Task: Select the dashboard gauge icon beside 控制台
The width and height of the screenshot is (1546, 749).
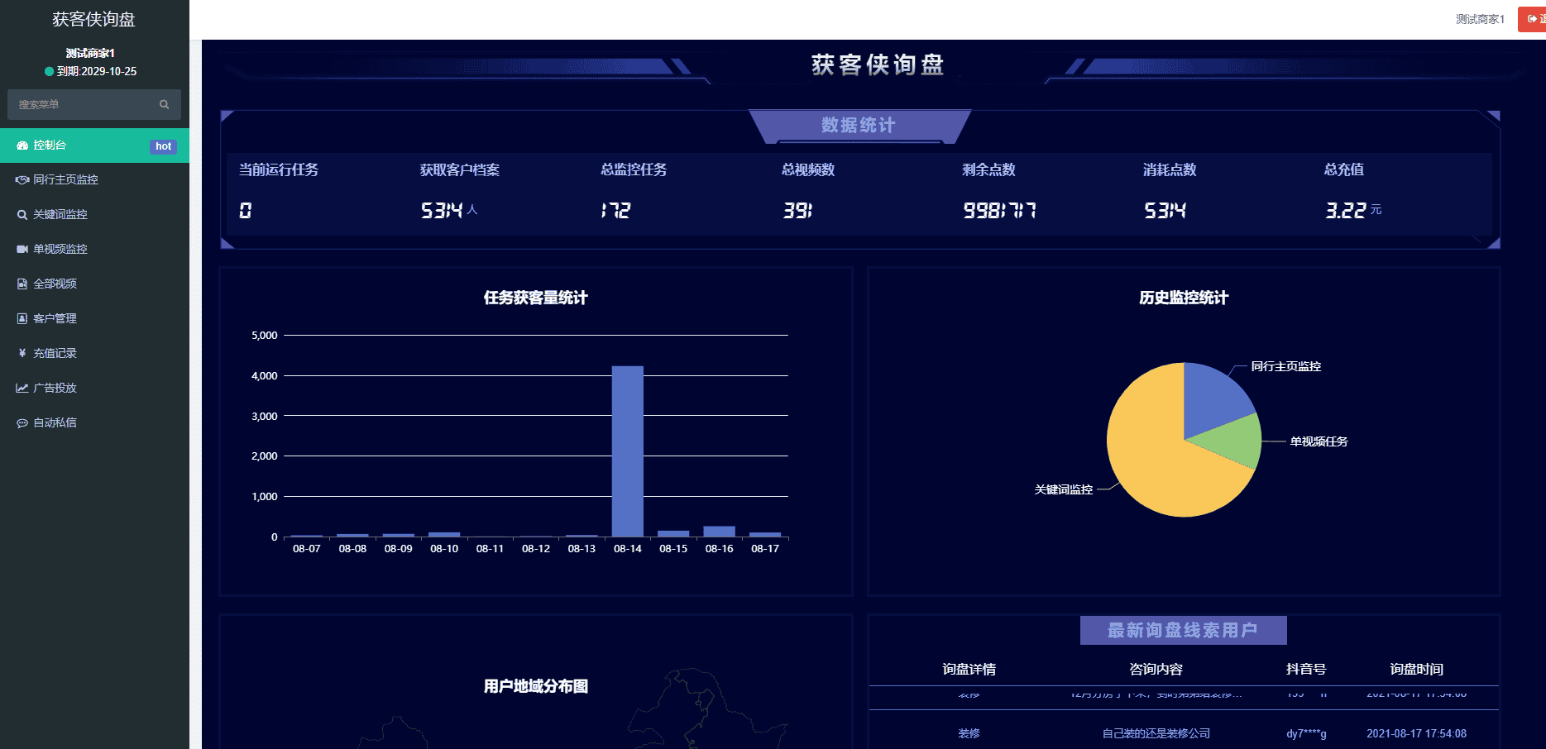Action: (x=22, y=145)
